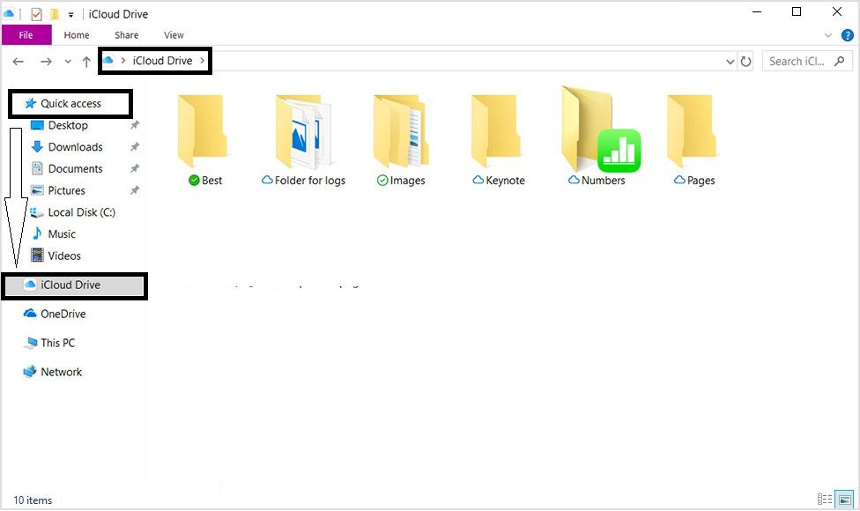860x511 pixels.
Task: Maximize the iCloud Drive window
Action: click(797, 12)
